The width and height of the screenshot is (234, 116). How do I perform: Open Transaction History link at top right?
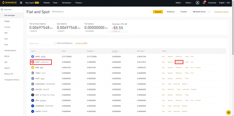tap(221, 12)
